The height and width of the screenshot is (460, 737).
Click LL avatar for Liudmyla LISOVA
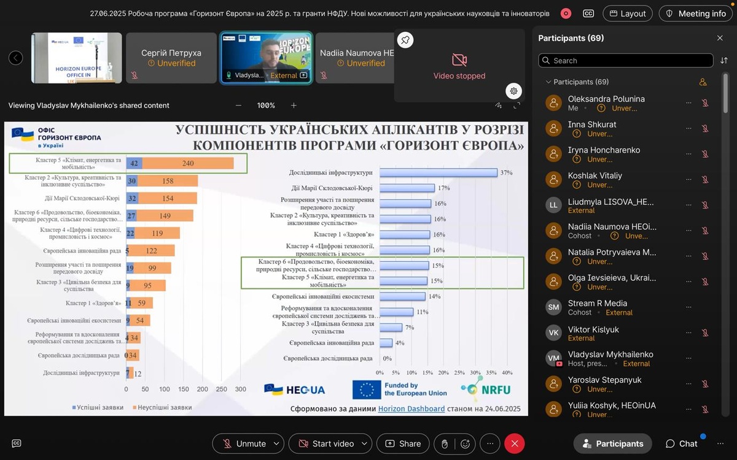[x=554, y=205]
